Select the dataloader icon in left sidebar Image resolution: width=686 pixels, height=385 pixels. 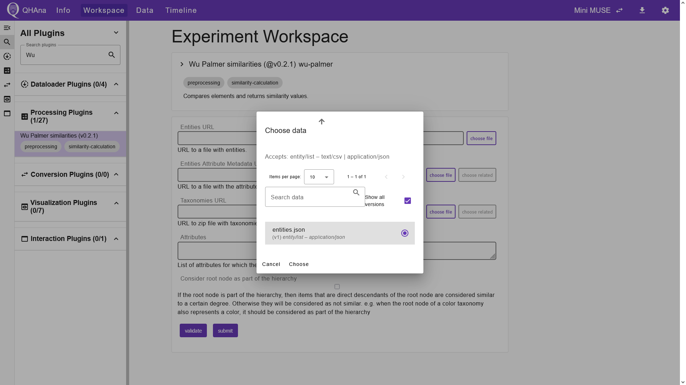(x=7, y=56)
